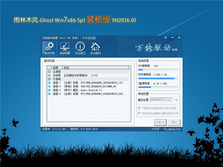Open the 访问官网 home icon

click(x=95, y=48)
